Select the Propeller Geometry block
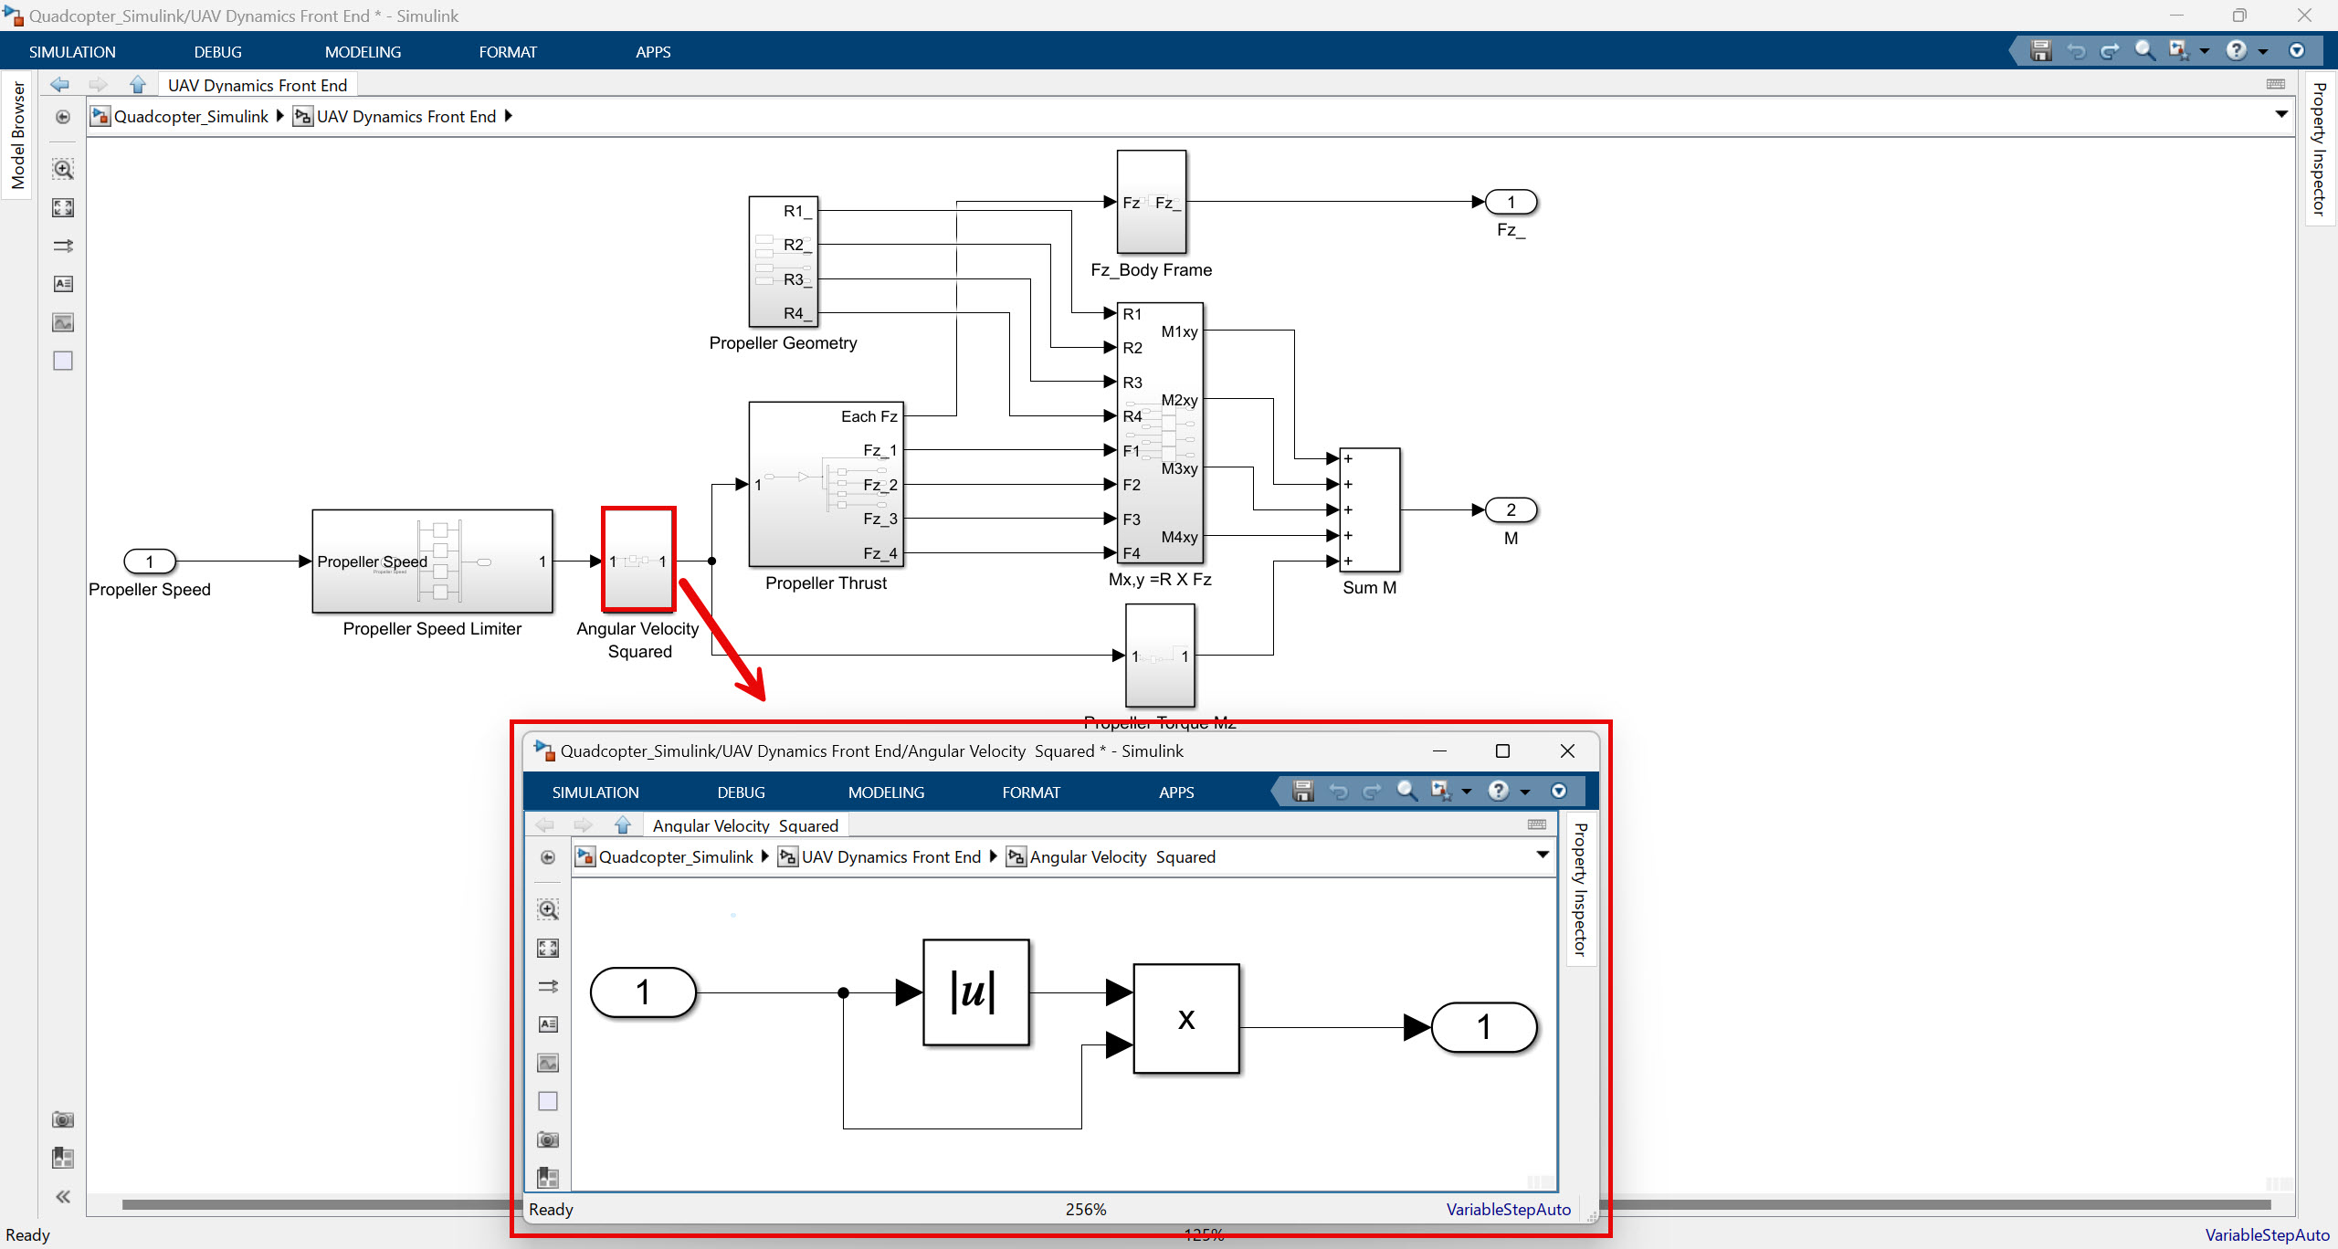 [x=783, y=261]
